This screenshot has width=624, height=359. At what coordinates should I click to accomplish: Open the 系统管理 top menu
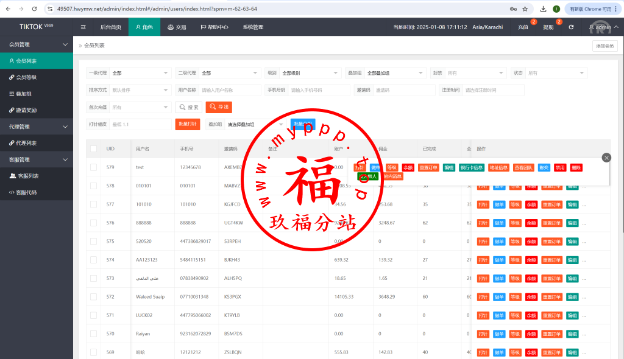(x=253, y=27)
